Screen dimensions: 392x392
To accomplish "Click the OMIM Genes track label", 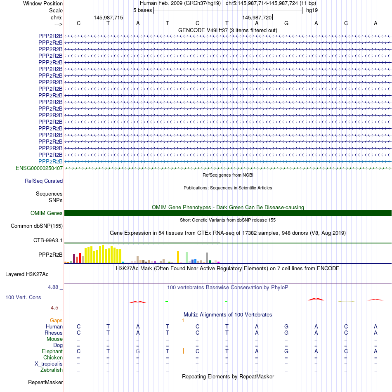I will pos(46,213).
